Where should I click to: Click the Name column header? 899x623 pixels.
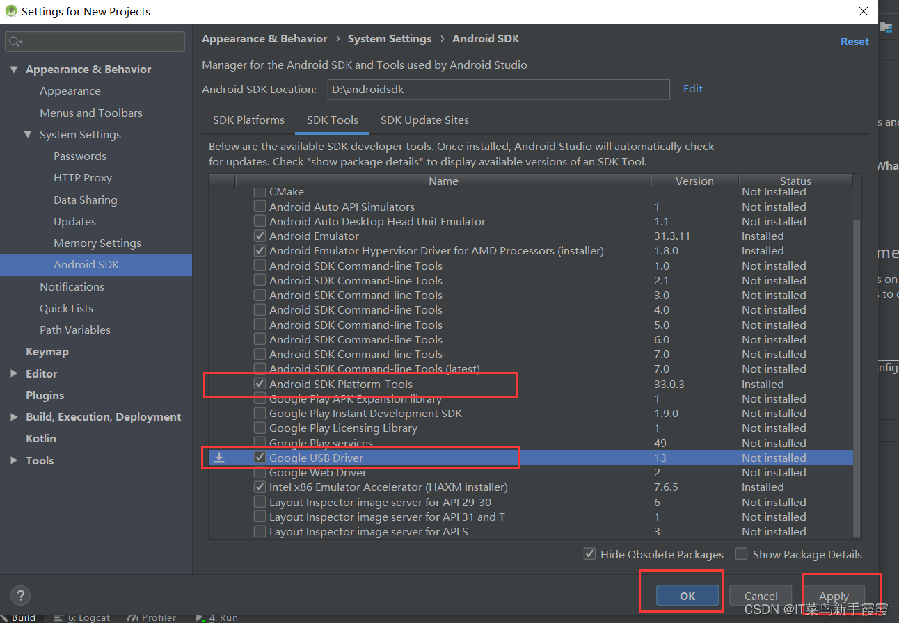point(443,181)
